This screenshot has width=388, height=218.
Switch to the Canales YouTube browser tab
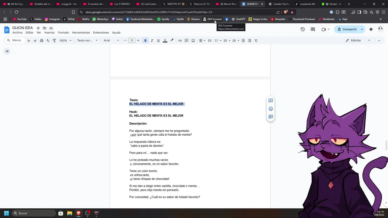(x=279, y=4)
